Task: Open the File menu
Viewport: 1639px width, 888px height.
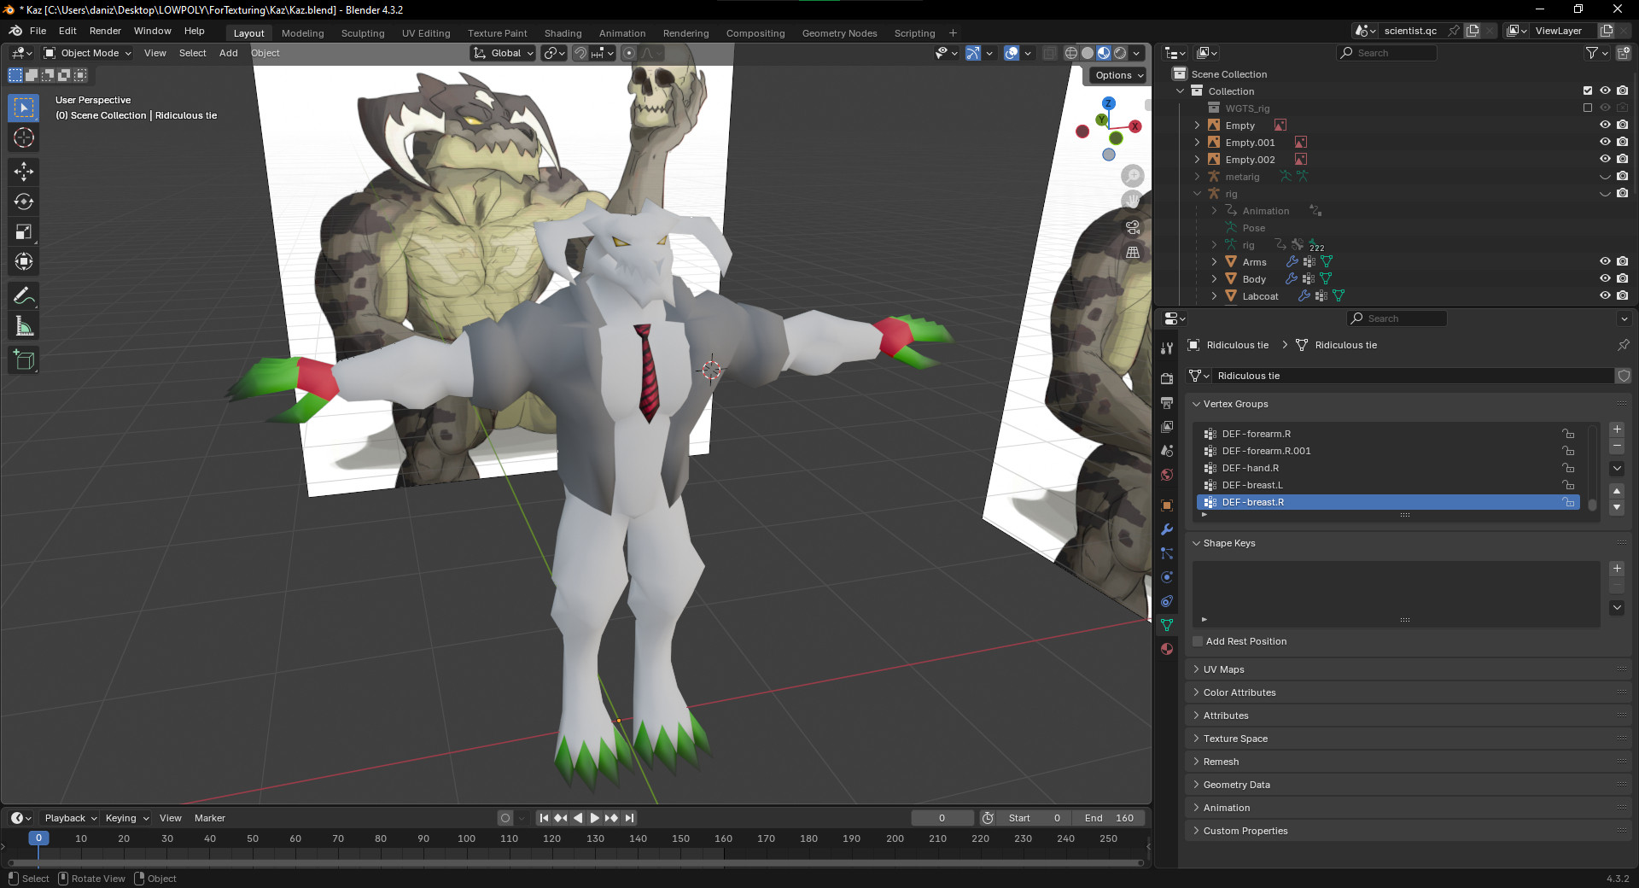Action: coord(38,31)
